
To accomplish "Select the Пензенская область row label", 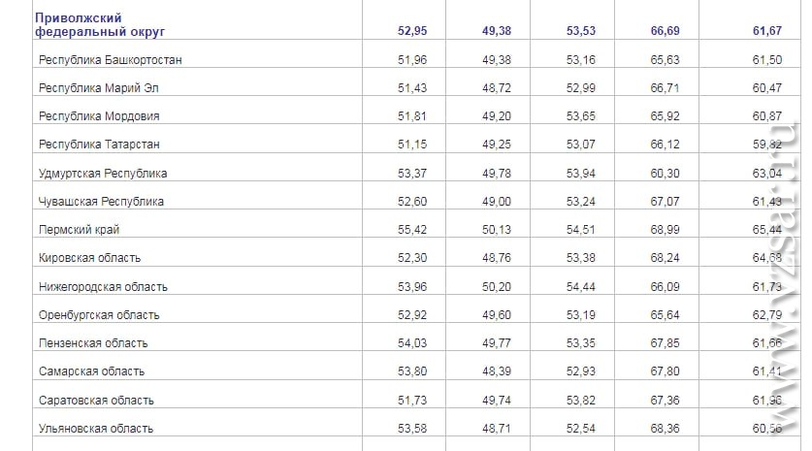I will pyautogui.click(x=93, y=342).
